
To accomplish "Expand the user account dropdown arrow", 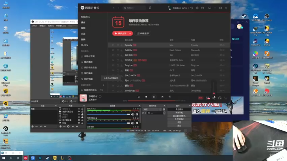I will [188, 8].
